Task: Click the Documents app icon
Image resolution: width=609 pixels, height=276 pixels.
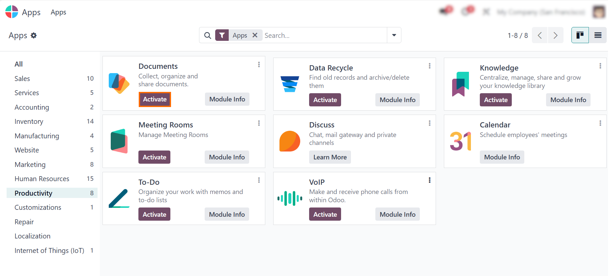Action: [119, 83]
